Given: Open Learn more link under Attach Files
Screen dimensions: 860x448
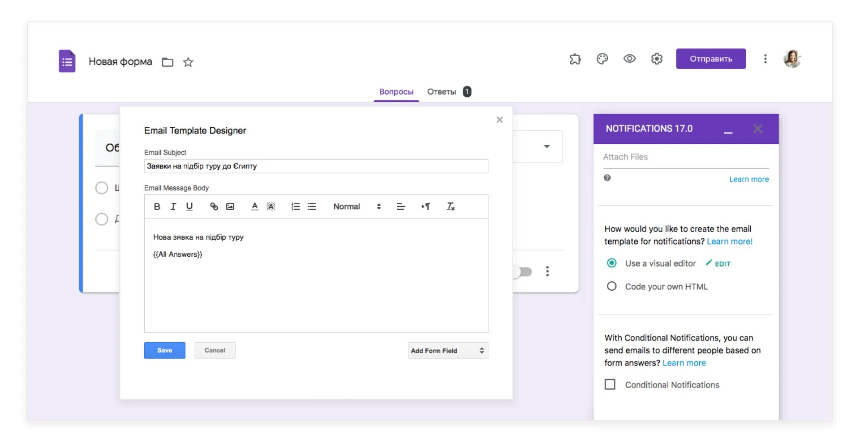Looking at the screenshot, I should tap(749, 179).
